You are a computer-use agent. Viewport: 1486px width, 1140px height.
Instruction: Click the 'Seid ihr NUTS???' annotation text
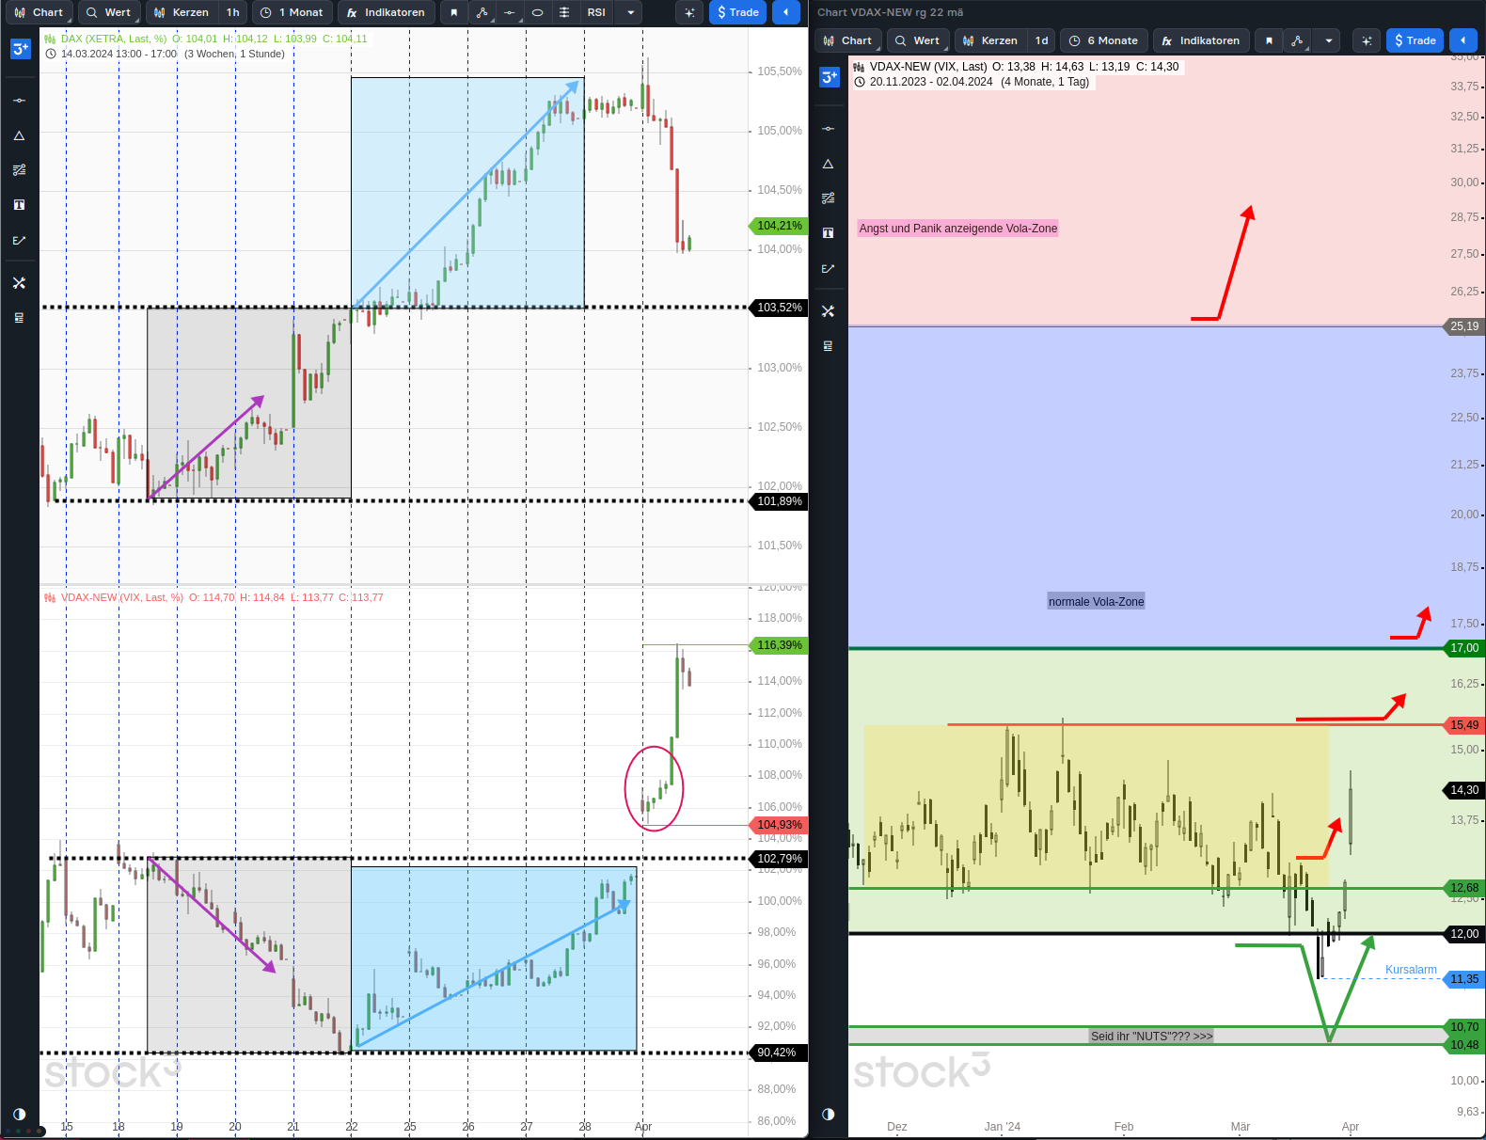[1151, 1037]
